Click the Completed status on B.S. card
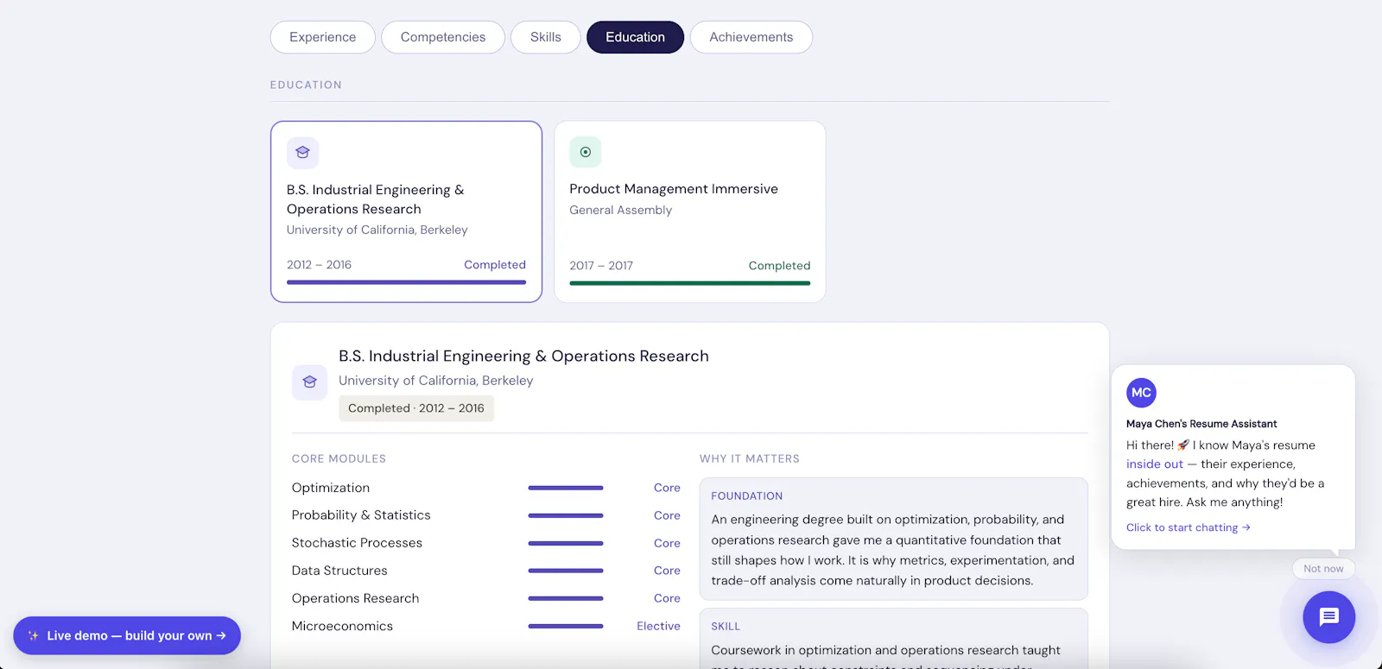Screen dimensions: 1382x669 click(x=495, y=265)
